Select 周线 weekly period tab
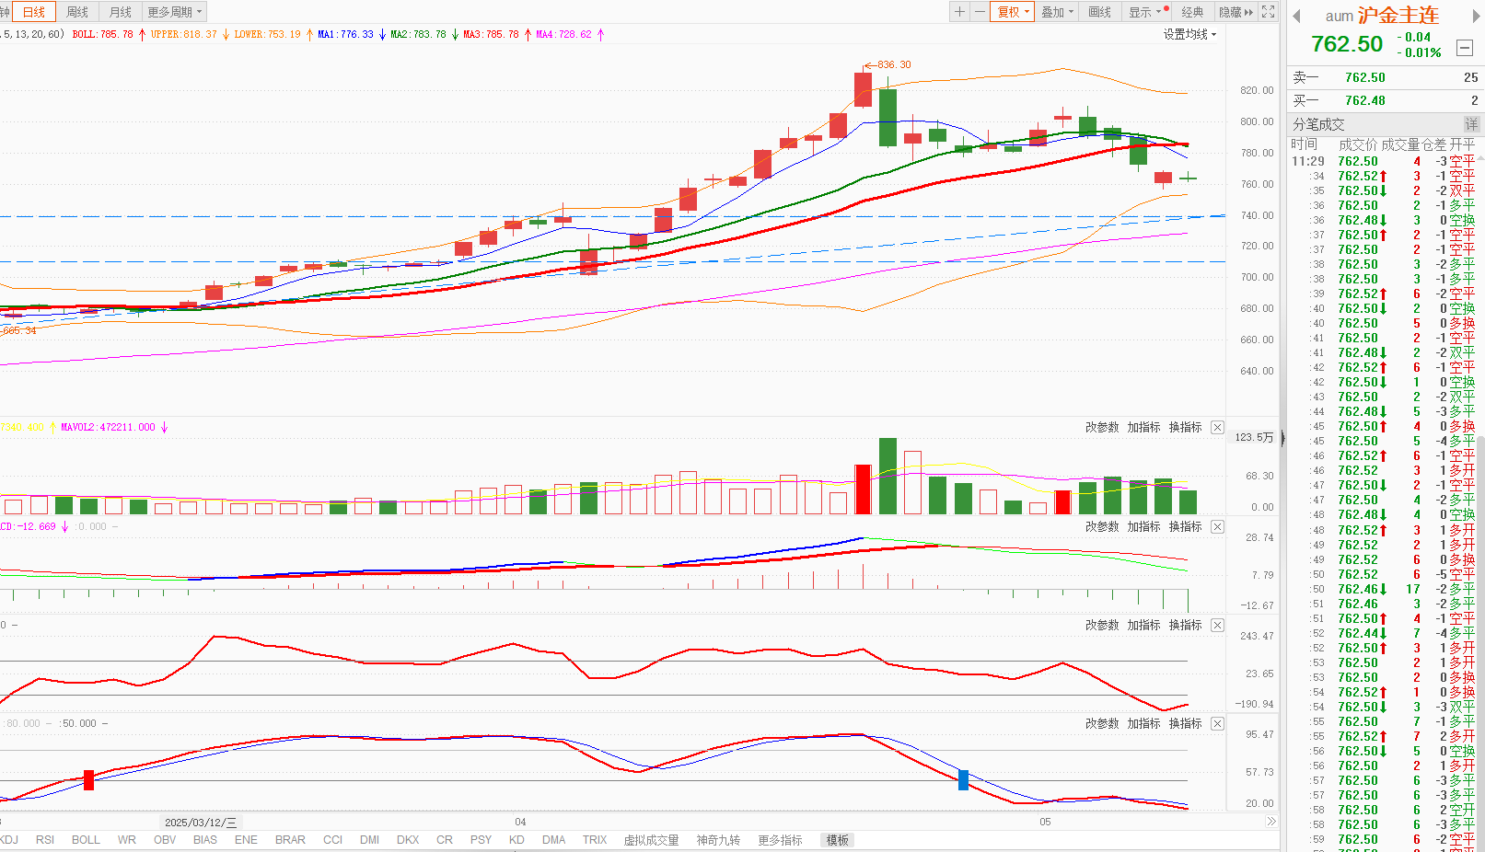The image size is (1485, 852). coord(77,12)
